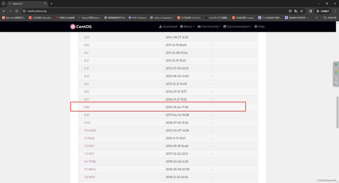
Task: Expand the Documentation dropdown menu
Action: coord(237,26)
